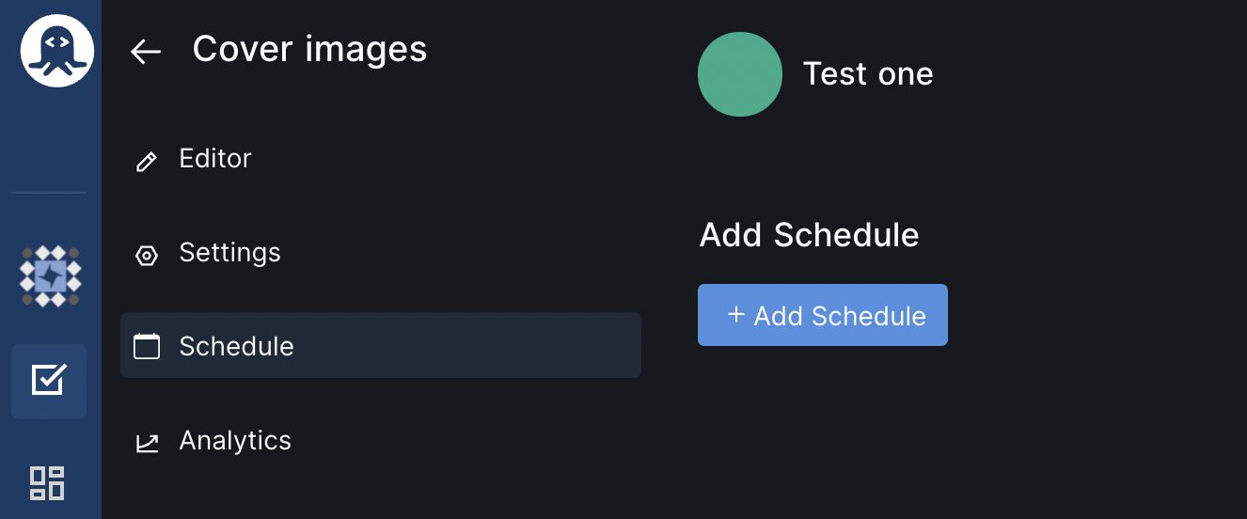This screenshot has height=519, width=1247.
Task: Click the "Test one" name label
Action: (x=868, y=74)
